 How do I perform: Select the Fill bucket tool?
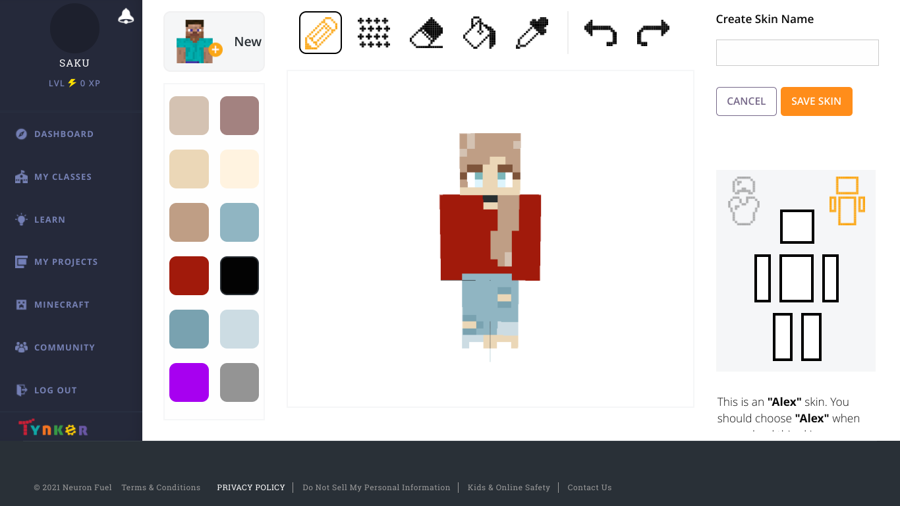[478, 32]
